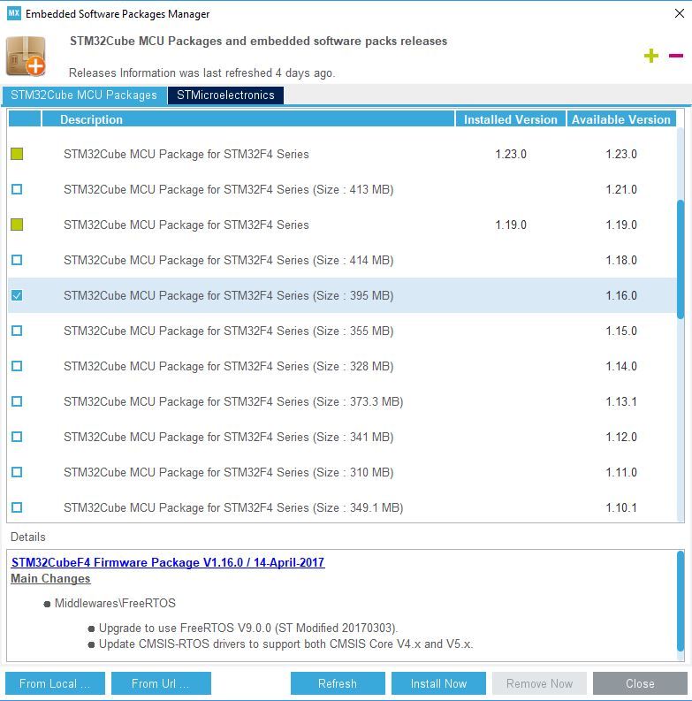Select the row with size 355 MB
The height and width of the screenshot is (701, 692).
[x=342, y=331]
